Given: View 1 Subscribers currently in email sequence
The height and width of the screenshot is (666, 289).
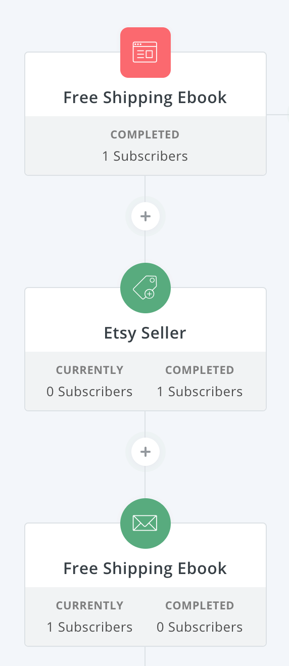Looking at the screenshot, I should click(89, 627).
